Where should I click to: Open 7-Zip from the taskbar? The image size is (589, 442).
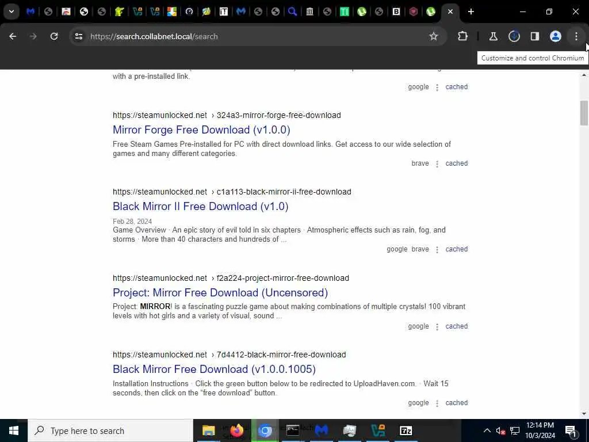406,430
